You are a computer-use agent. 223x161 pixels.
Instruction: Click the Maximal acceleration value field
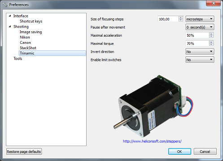[197, 35]
